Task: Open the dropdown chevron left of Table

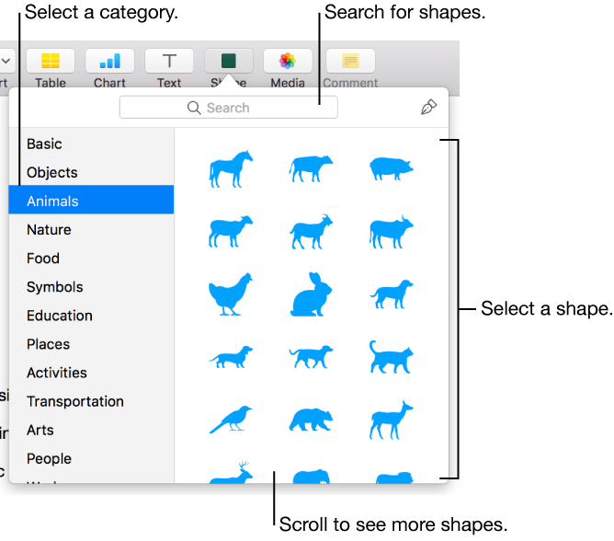Action: (x=6, y=61)
